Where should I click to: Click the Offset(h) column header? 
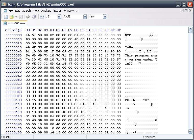click(x=14, y=30)
